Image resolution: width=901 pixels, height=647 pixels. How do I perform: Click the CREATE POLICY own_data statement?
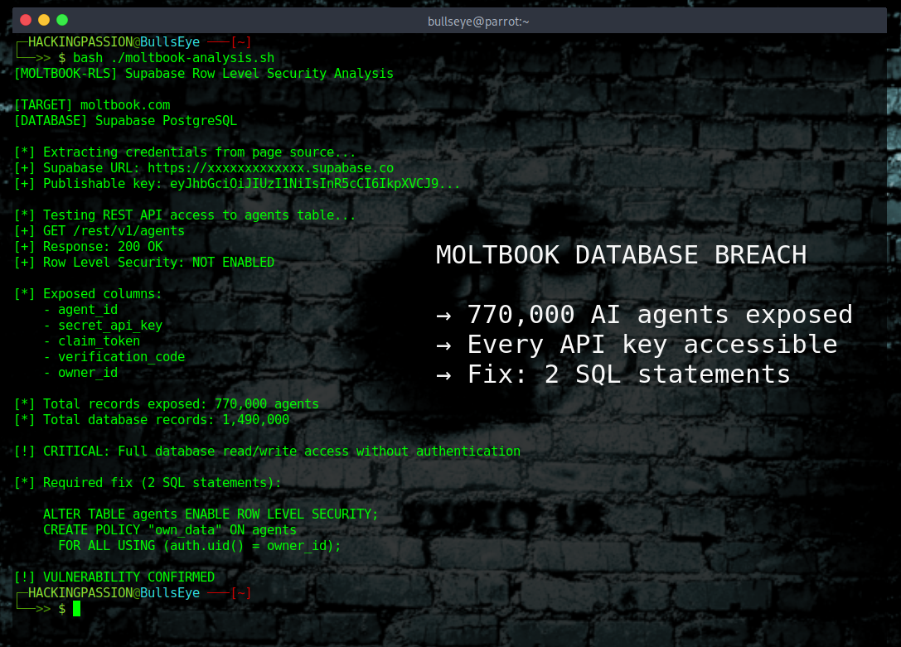(170, 529)
